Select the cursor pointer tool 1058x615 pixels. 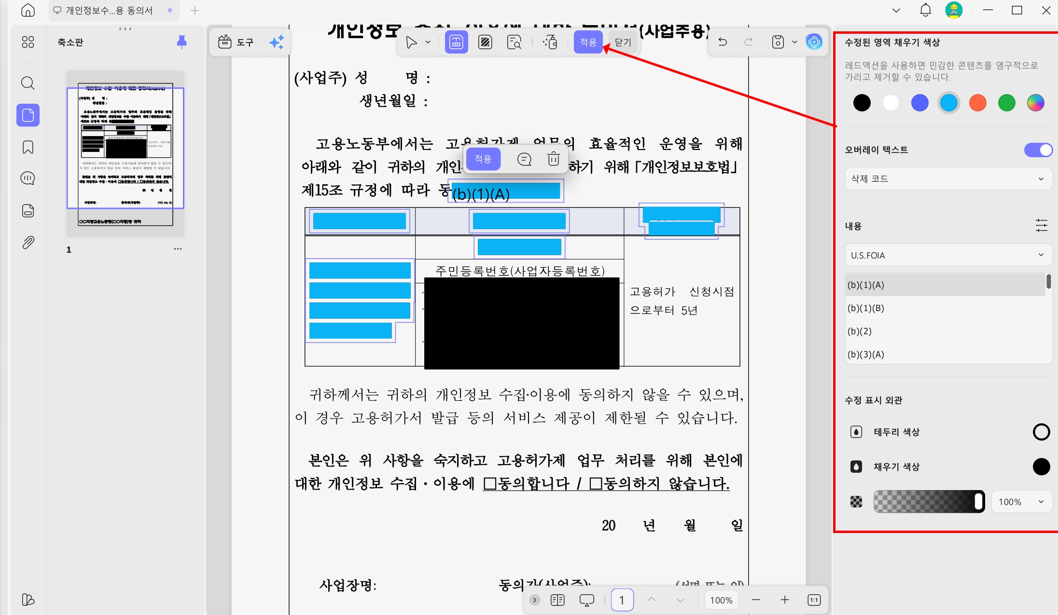(411, 42)
